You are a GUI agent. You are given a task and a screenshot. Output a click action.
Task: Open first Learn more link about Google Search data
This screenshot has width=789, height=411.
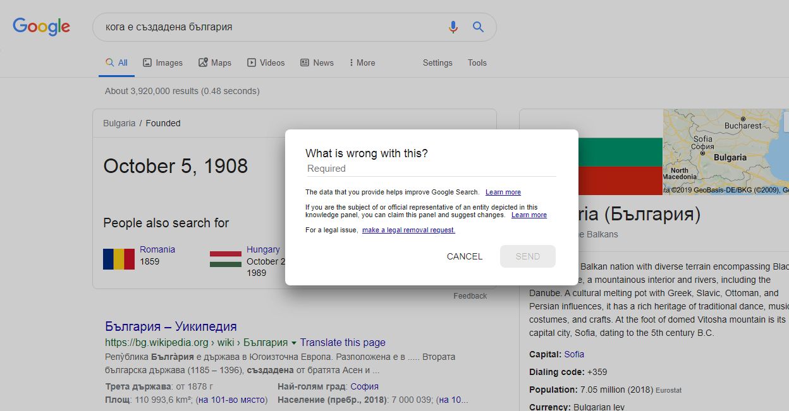(503, 192)
